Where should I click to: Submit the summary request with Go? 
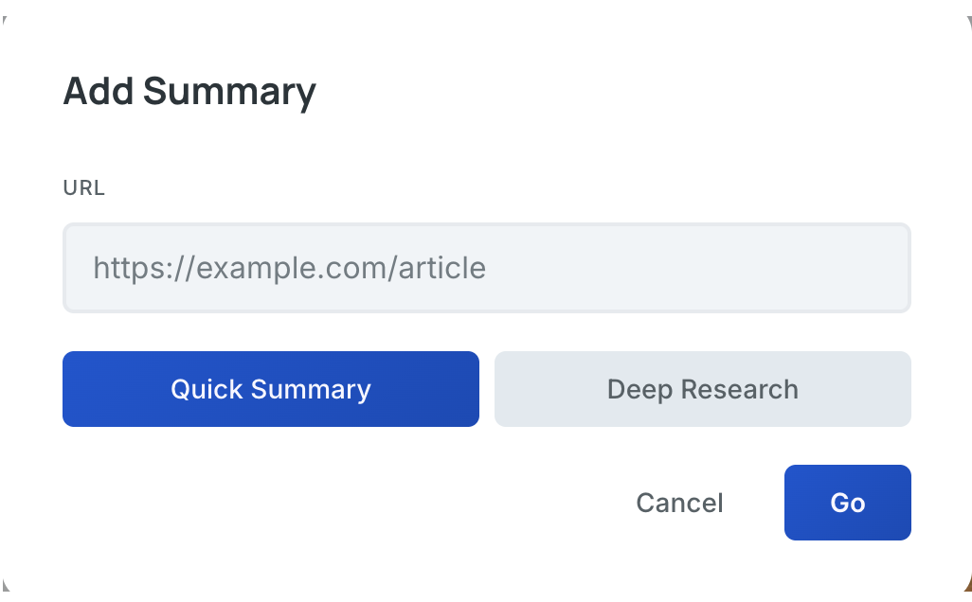pos(848,503)
